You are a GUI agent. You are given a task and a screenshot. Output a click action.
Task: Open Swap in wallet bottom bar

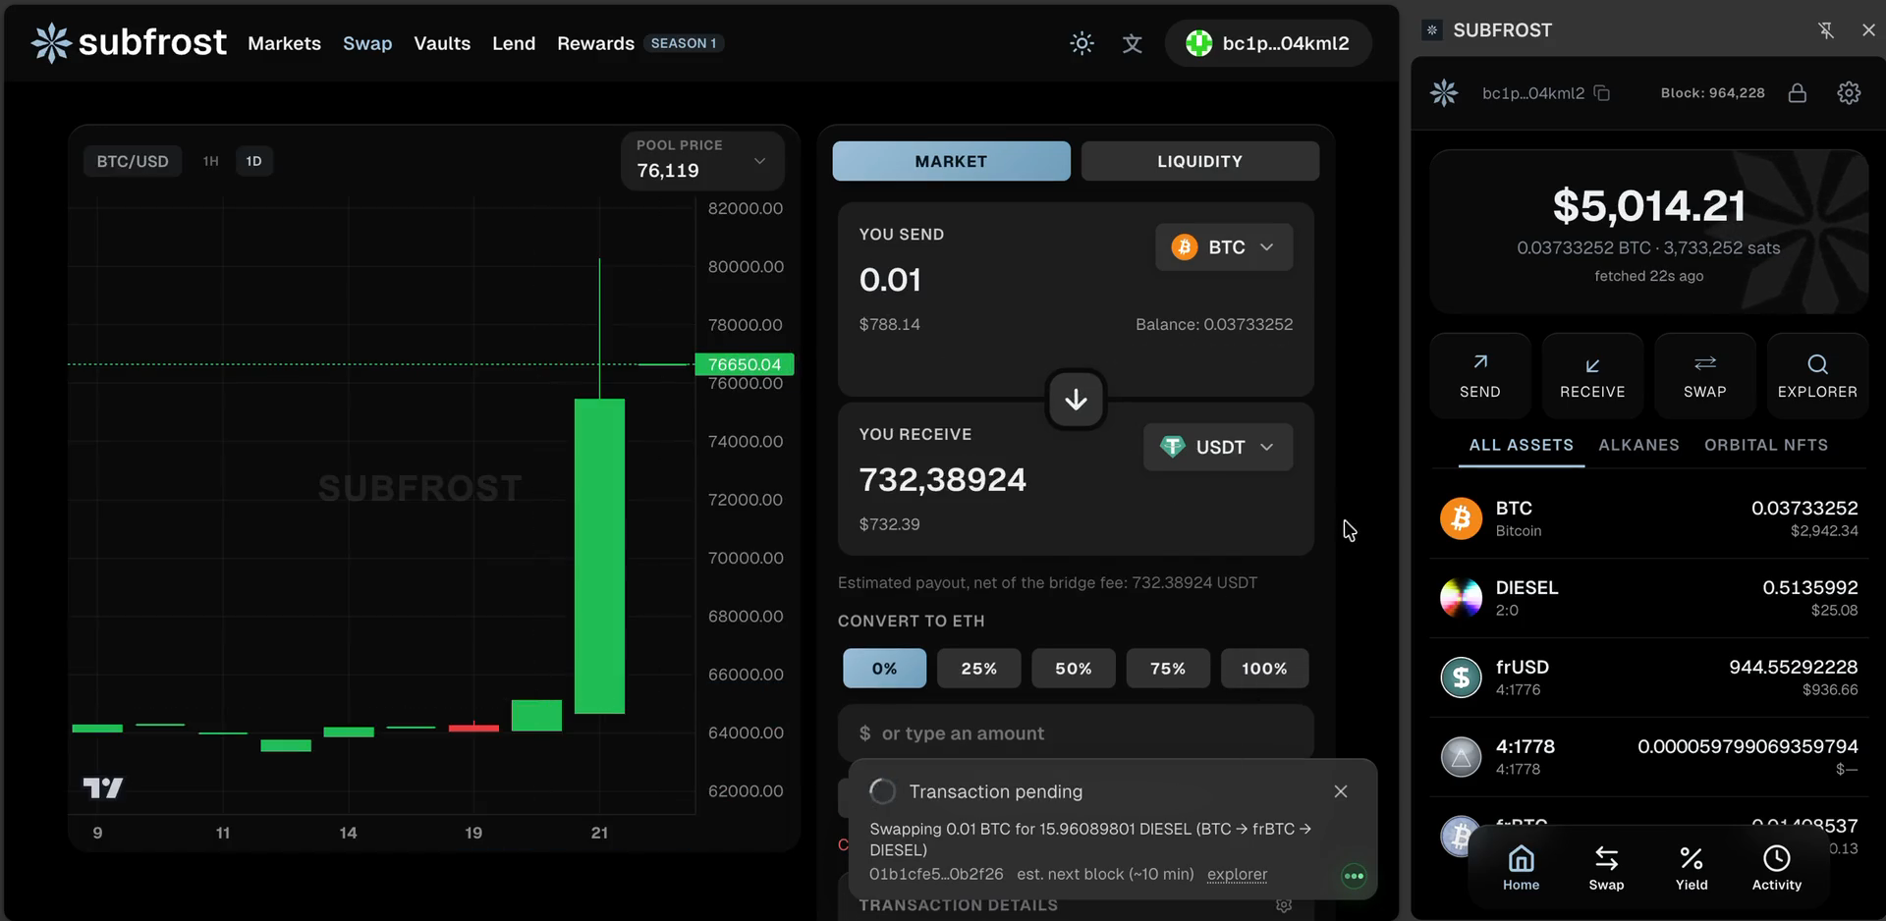(1606, 868)
